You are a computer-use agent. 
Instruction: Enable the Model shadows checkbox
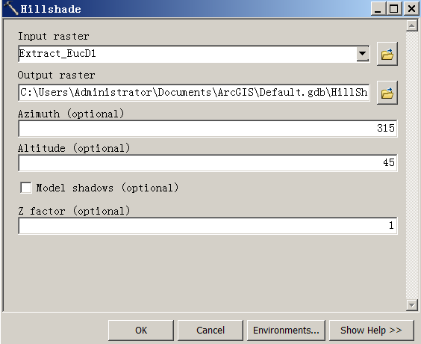[x=26, y=188]
